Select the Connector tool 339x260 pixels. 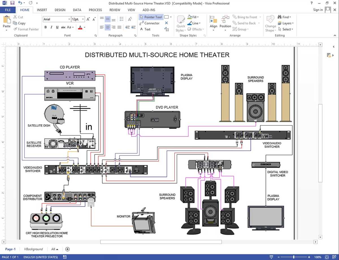pos(150,23)
